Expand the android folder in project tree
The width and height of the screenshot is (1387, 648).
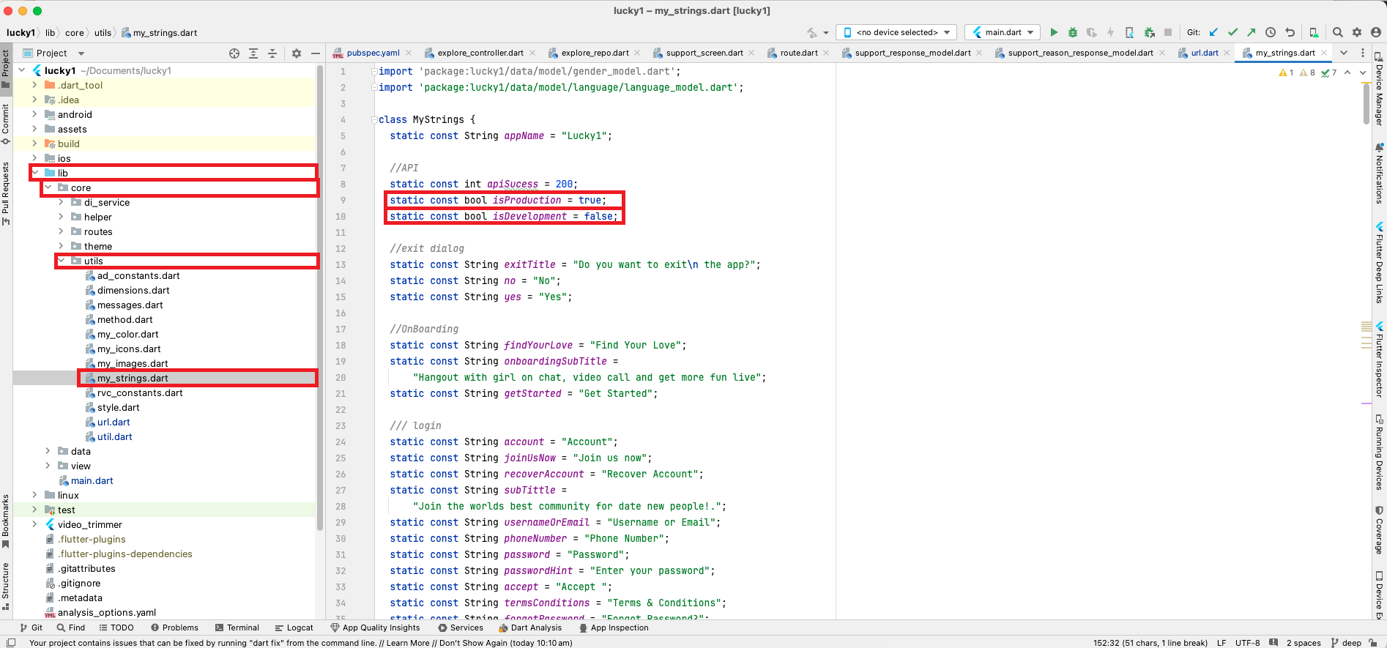click(x=34, y=114)
